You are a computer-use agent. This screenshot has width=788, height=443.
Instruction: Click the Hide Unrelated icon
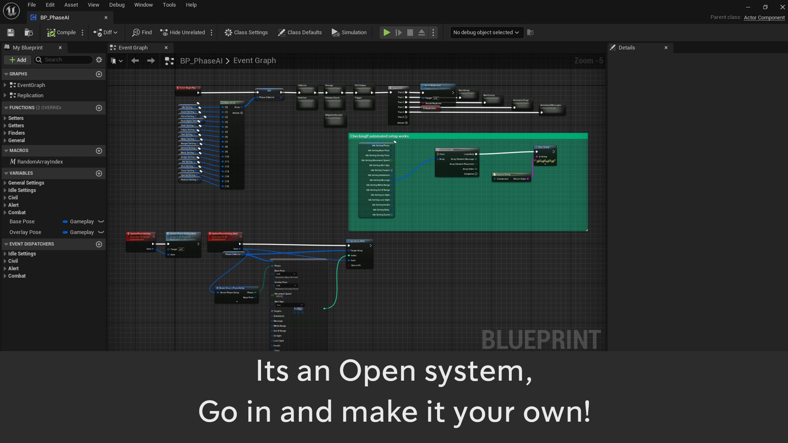click(164, 32)
